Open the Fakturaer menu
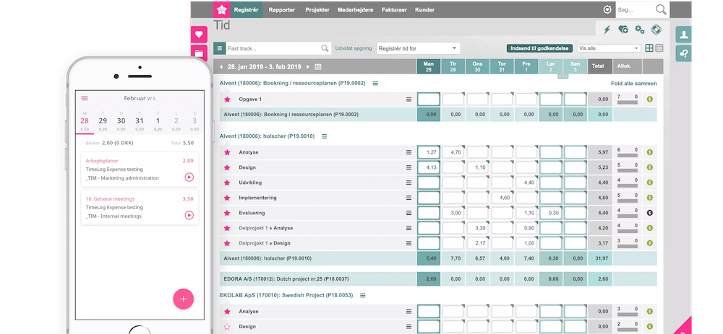This screenshot has height=334, width=723. click(390, 10)
